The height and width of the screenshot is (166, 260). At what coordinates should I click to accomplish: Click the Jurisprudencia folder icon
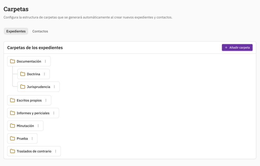coord(23,87)
